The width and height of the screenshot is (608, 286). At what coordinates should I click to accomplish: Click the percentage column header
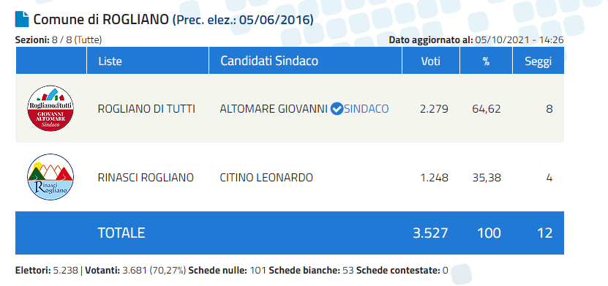point(486,61)
